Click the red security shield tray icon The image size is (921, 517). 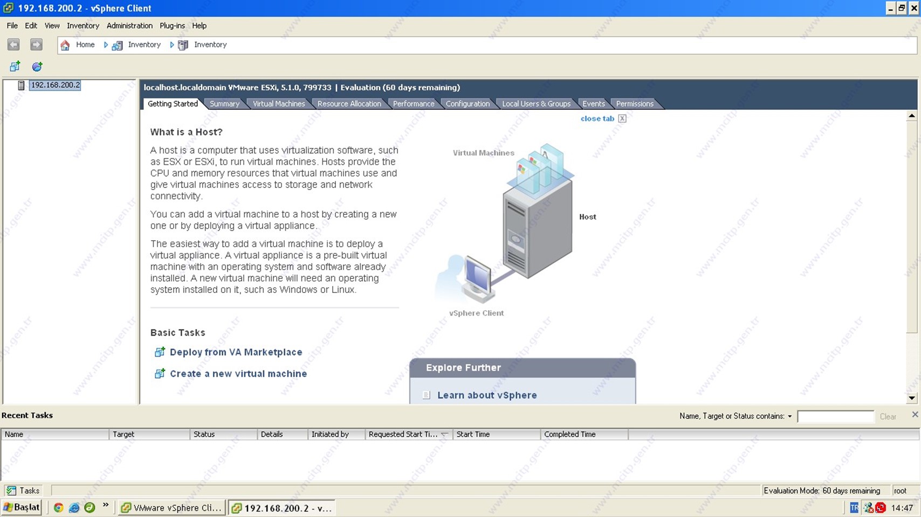[x=881, y=508]
